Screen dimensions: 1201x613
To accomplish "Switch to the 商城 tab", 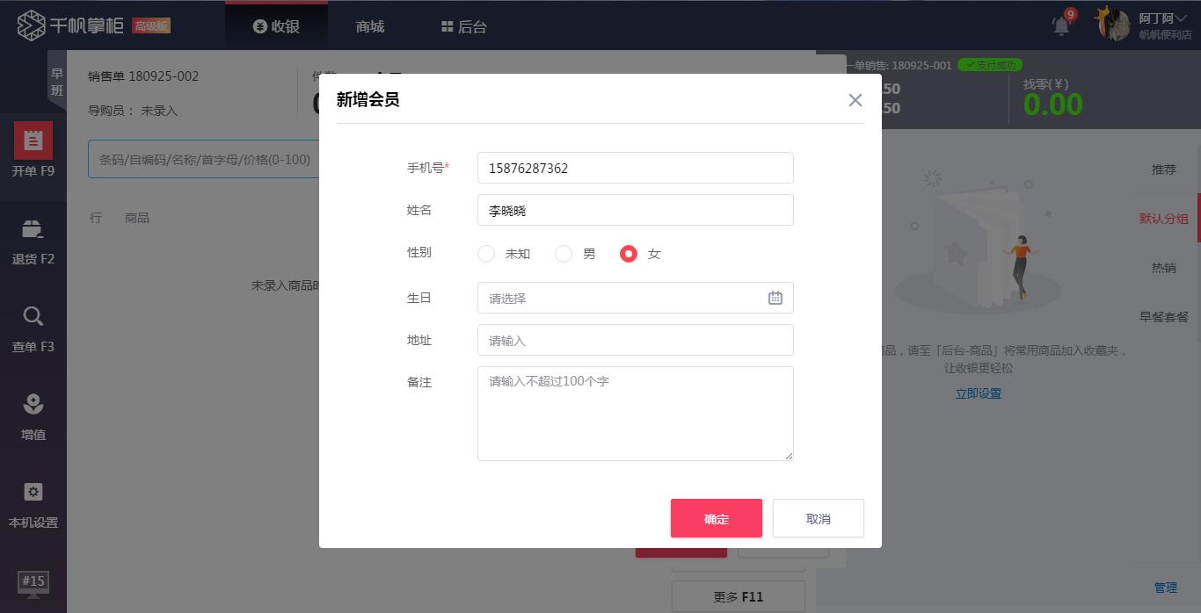I will coord(368,26).
